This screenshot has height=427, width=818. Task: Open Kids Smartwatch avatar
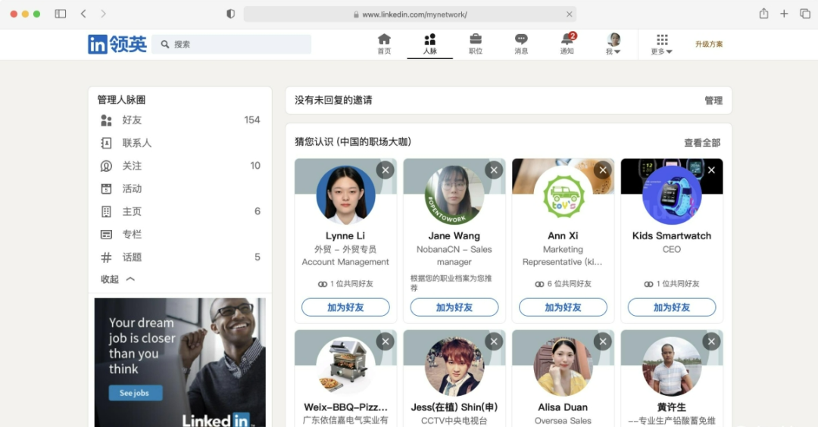point(671,195)
